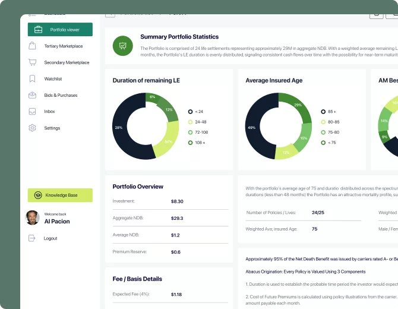398x309 pixels.
Task: Select the '24-48' legend marker
Action: point(190,122)
